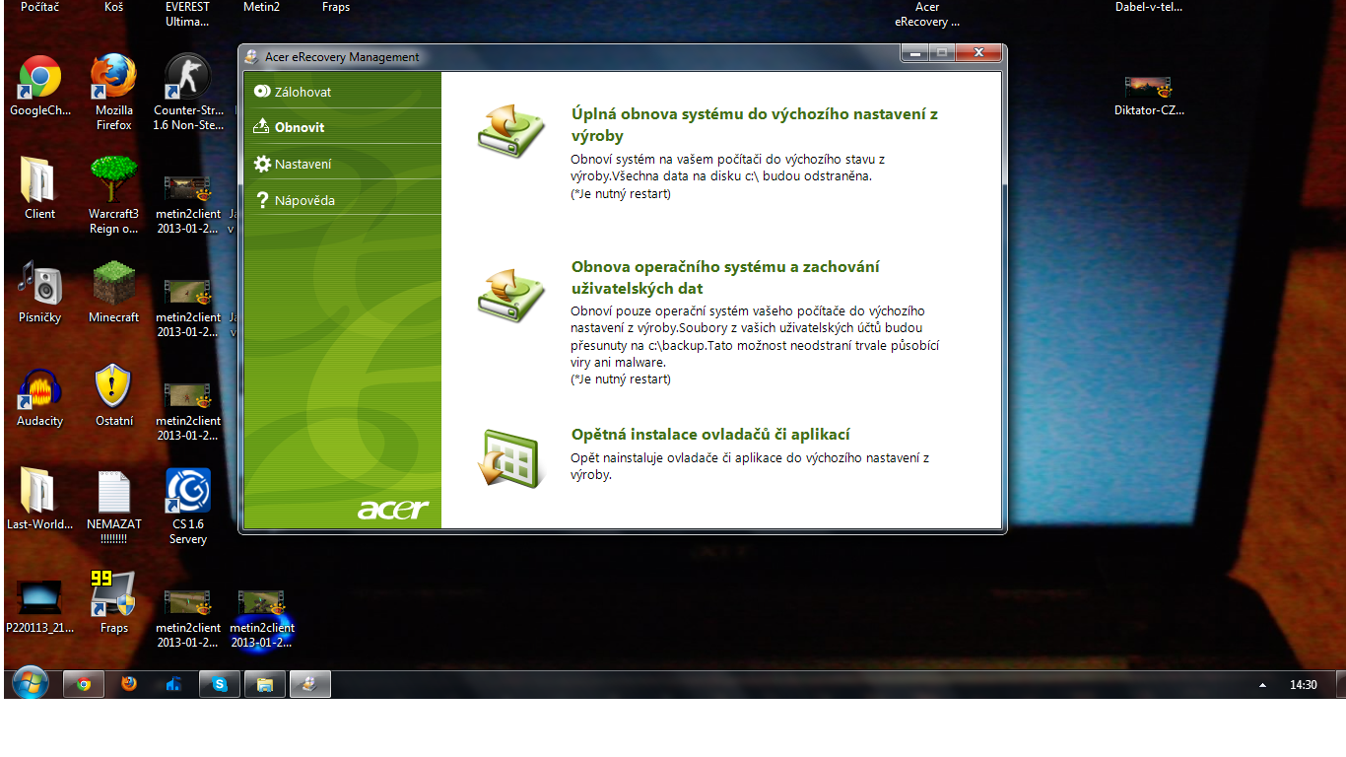Click the Dabel-v-tel desktop label
1346x757 pixels.
(1149, 7)
